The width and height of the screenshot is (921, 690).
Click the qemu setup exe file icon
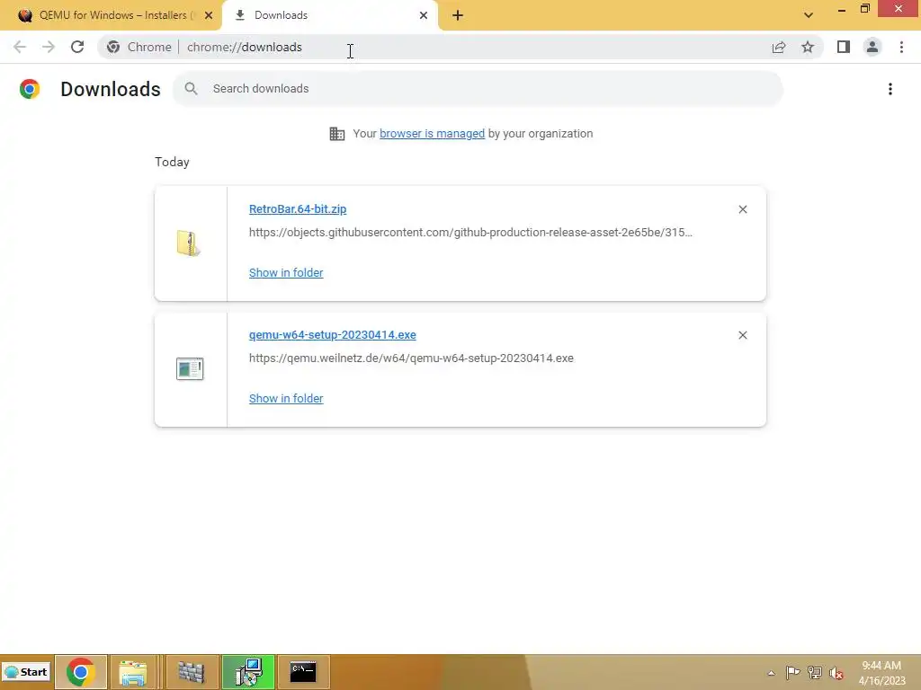point(190,369)
